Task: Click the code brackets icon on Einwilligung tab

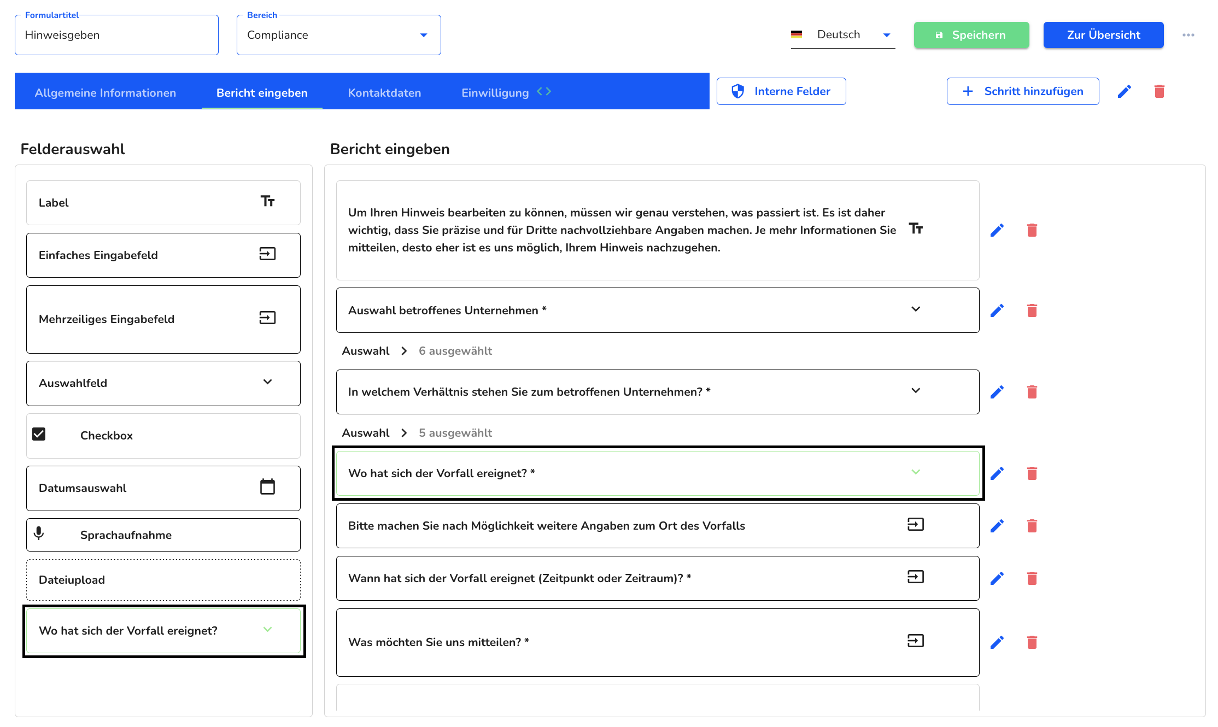Action: (x=544, y=91)
